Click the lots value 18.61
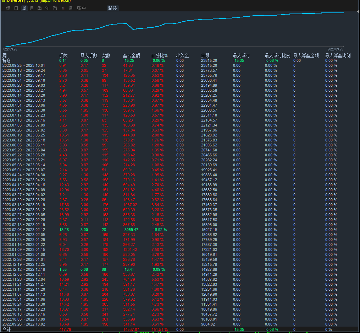 [64, 135]
